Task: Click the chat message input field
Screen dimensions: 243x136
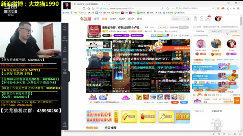Action: tap(218, 100)
